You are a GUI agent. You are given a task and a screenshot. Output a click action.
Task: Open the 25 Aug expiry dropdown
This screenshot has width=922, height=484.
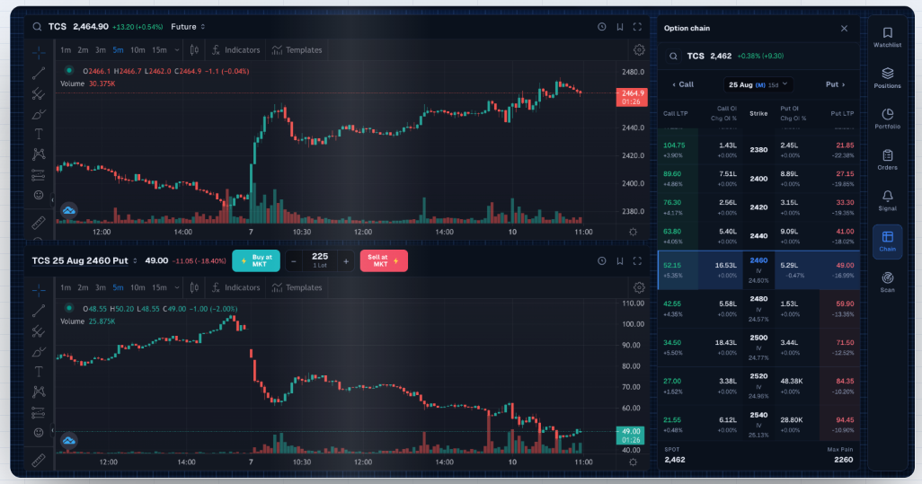point(758,84)
